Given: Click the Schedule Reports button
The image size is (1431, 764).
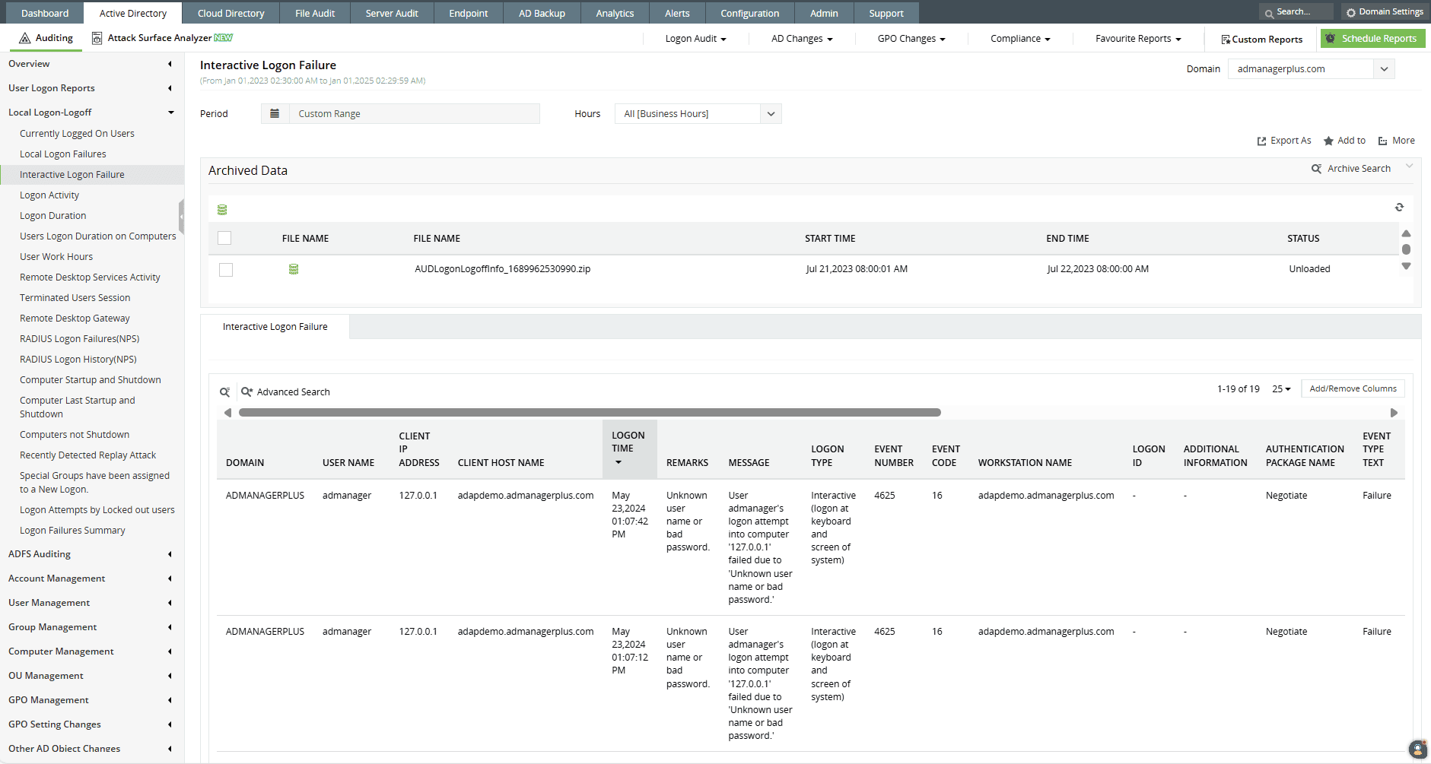Looking at the screenshot, I should pos(1372,38).
